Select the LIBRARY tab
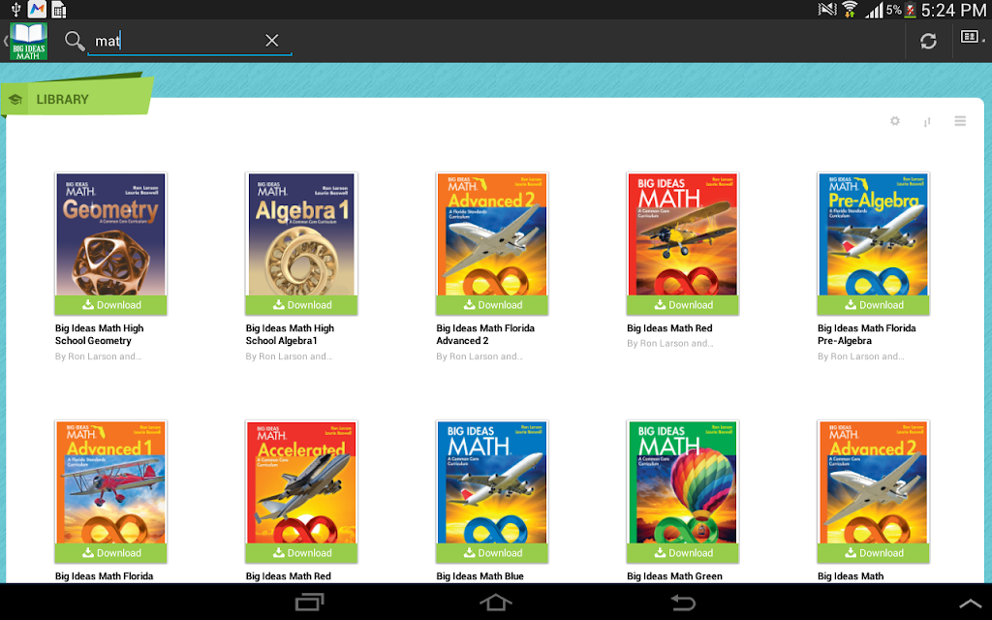Screen dimensions: 992x620 point(76,99)
